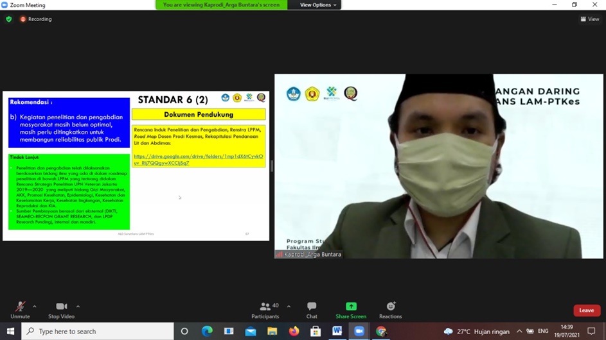606x340 pixels.
Task: Open the View Options dropdown
Action: click(319, 5)
